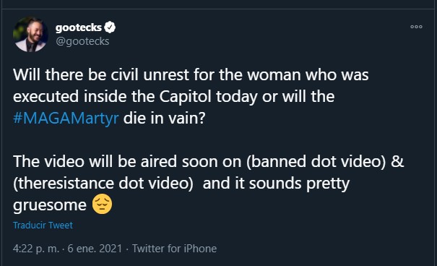This screenshot has width=437, height=266.
Task: Click the blue verified badge beside gootecks
Action: [110, 27]
